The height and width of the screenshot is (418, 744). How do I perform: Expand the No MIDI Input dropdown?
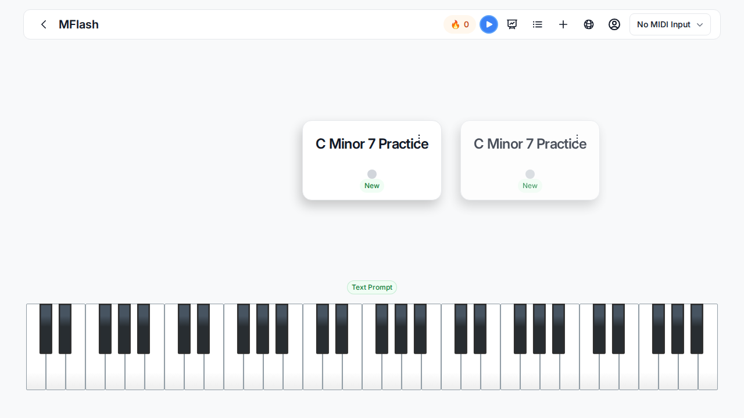(670, 24)
